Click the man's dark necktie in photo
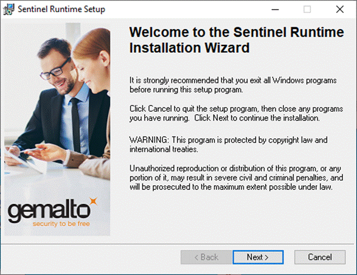 [x=76, y=124]
